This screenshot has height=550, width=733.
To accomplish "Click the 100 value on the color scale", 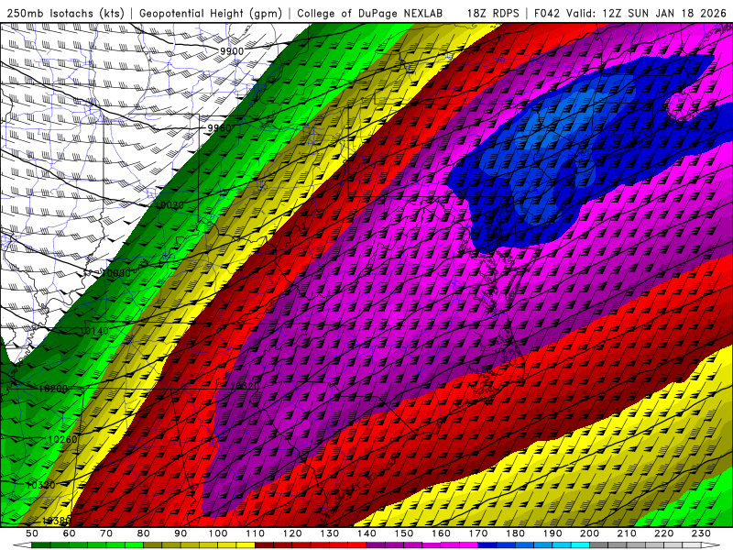I will pos(218,533).
